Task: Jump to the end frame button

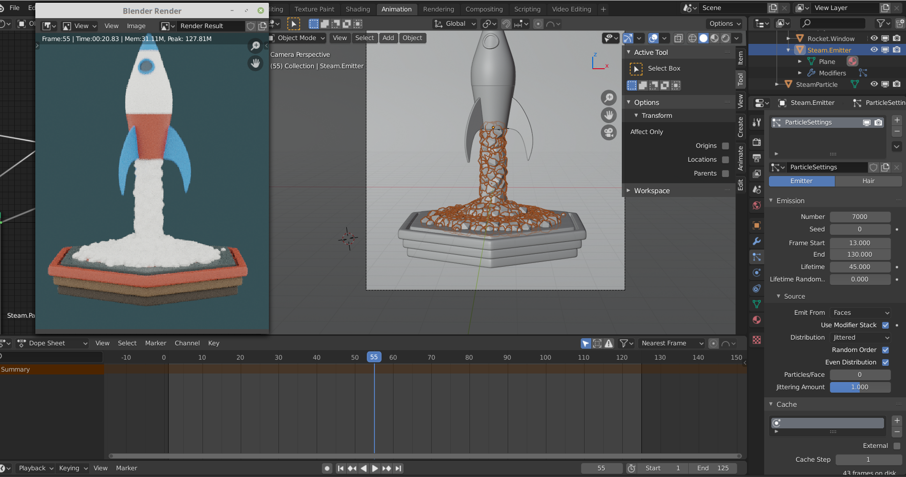Action: click(x=398, y=468)
